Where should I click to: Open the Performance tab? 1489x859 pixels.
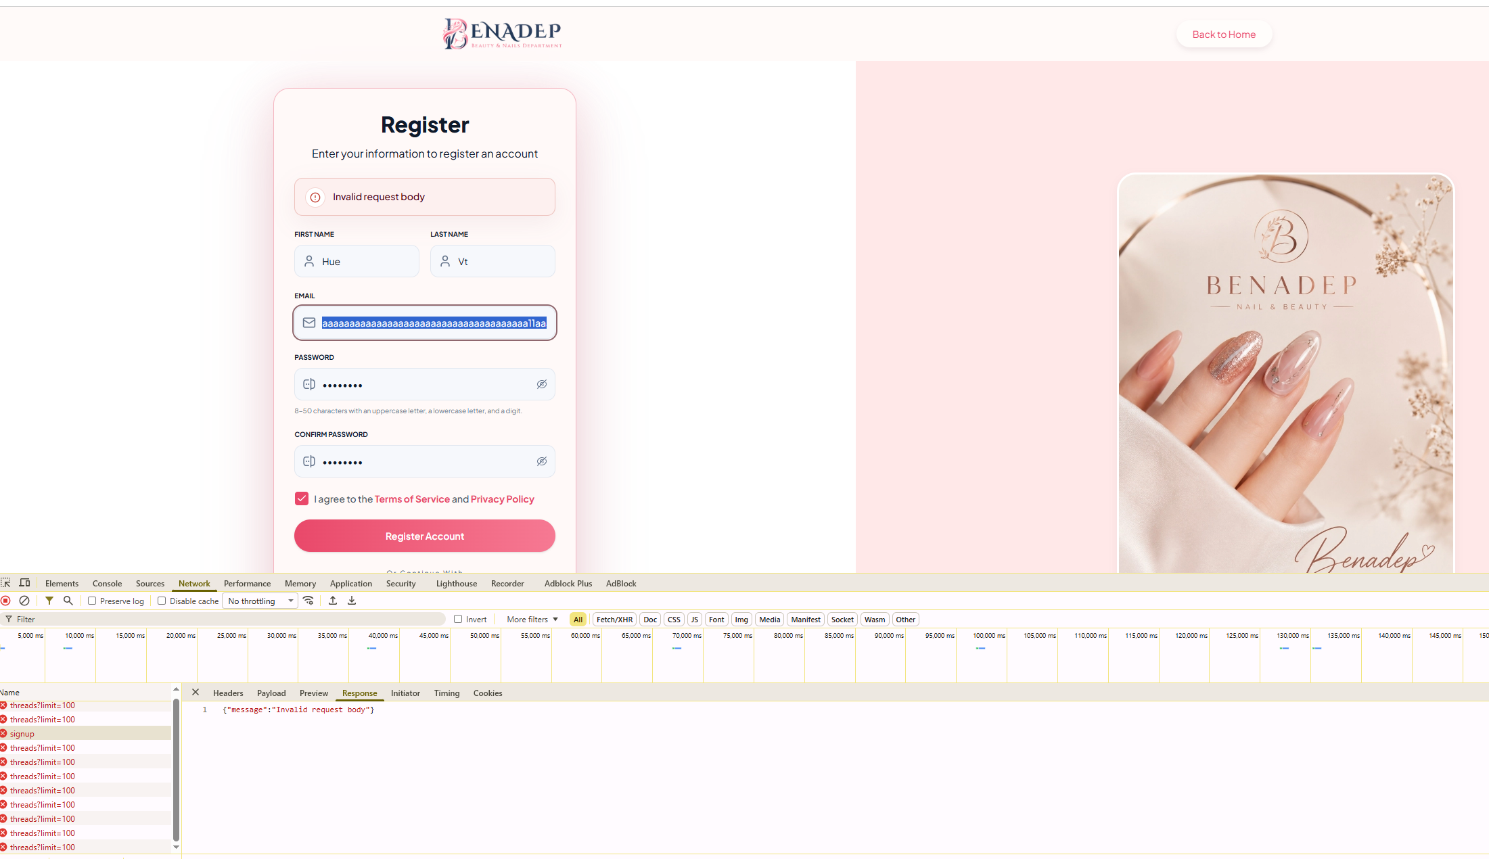247,584
